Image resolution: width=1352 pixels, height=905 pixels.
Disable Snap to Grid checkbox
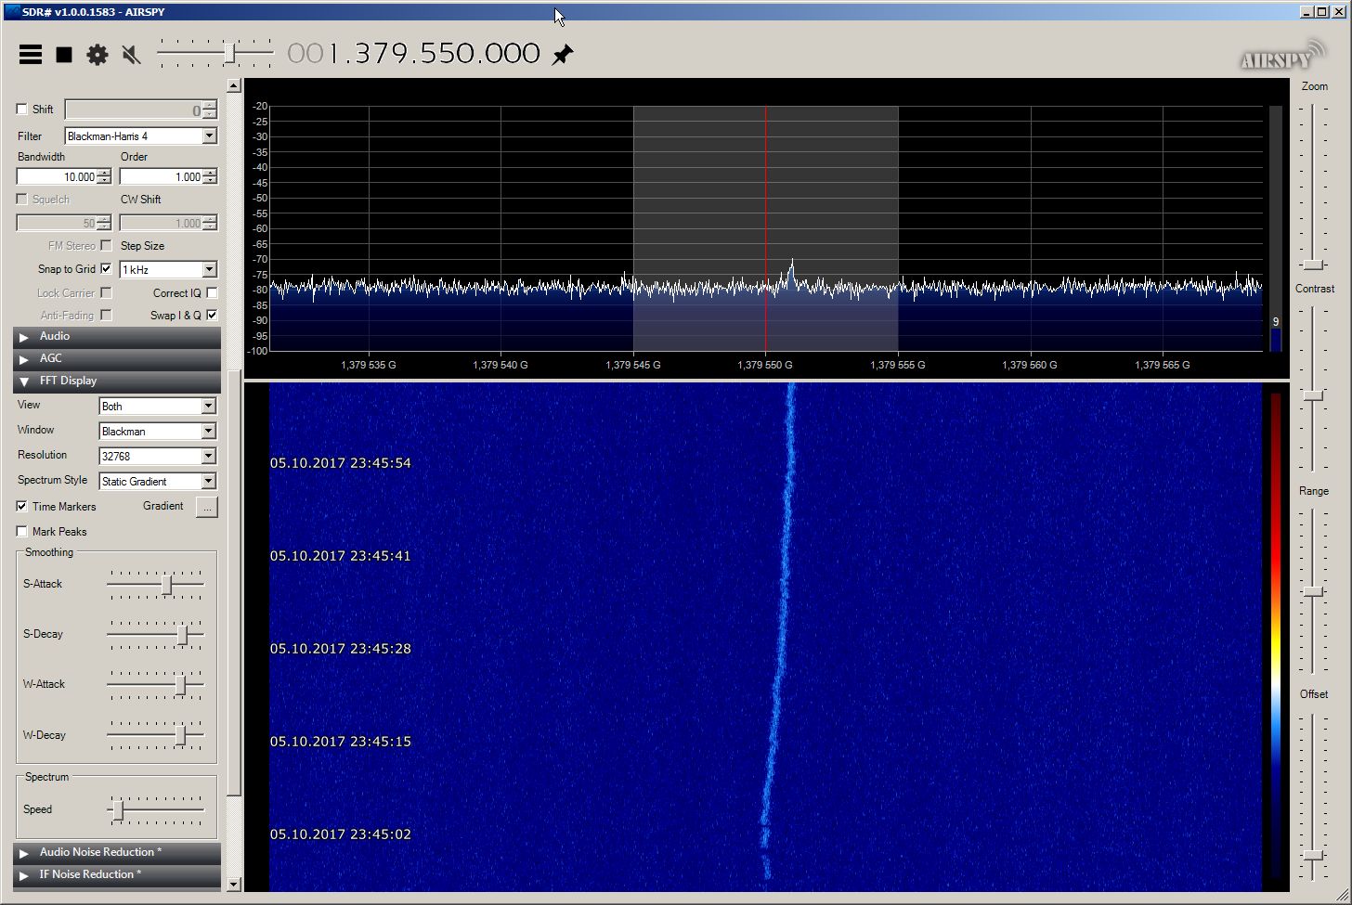[x=106, y=269]
